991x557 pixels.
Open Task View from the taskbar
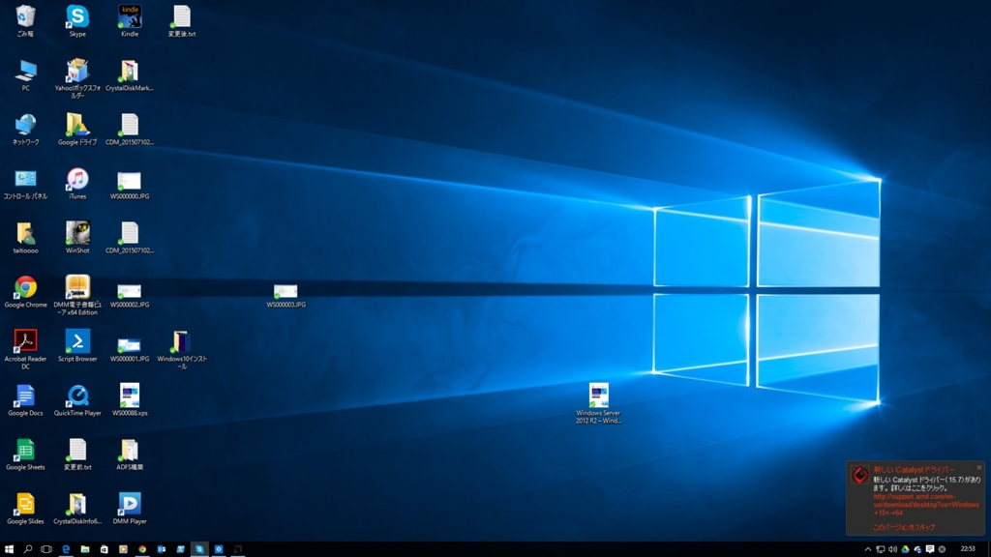click(46, 549)
